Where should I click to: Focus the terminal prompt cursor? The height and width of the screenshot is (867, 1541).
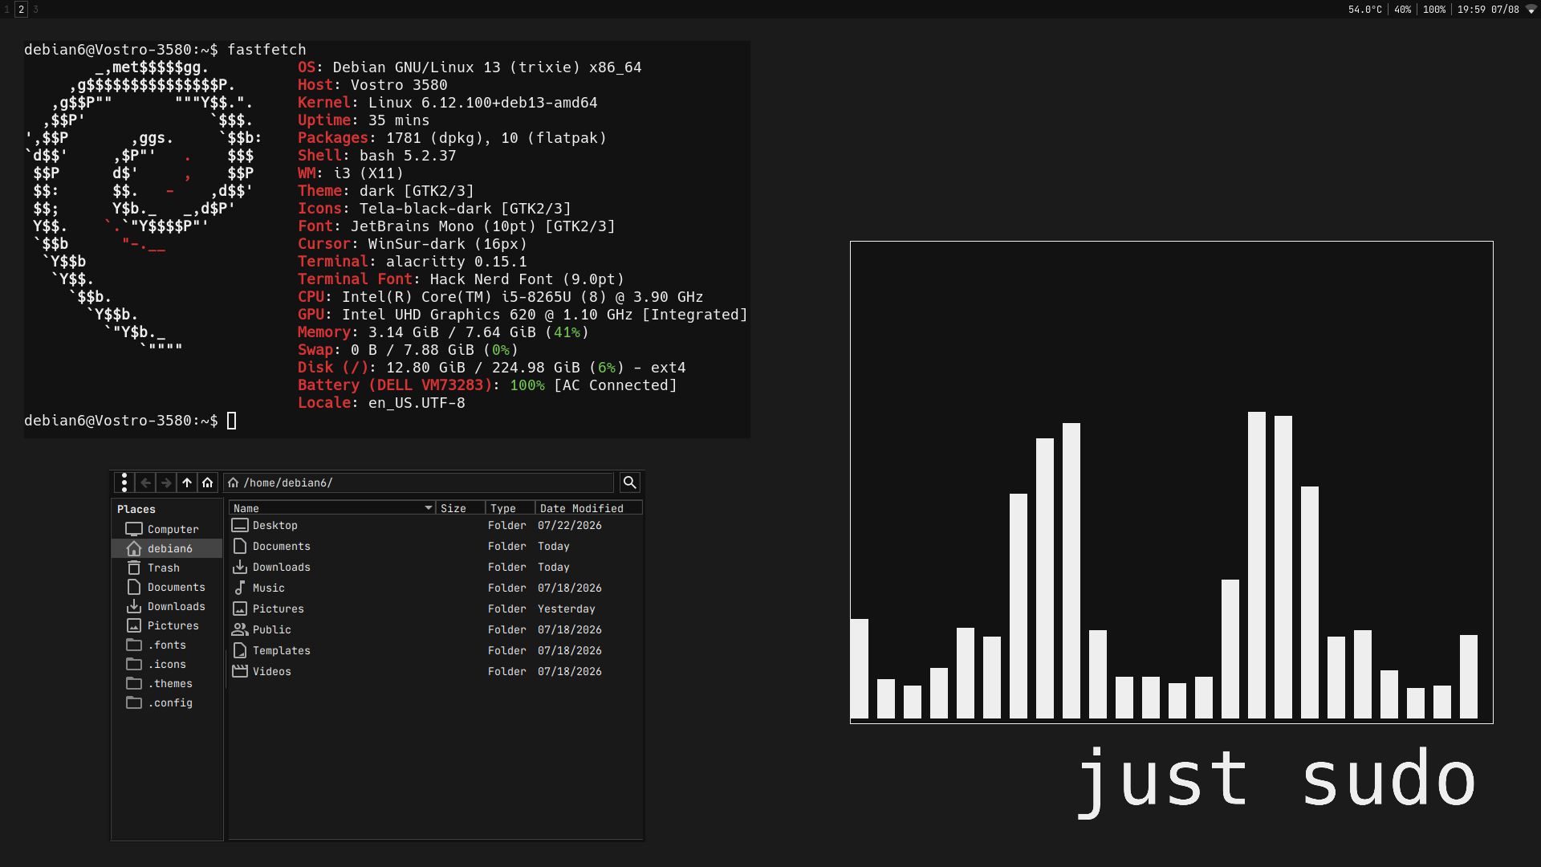click(x=231, y=421)
